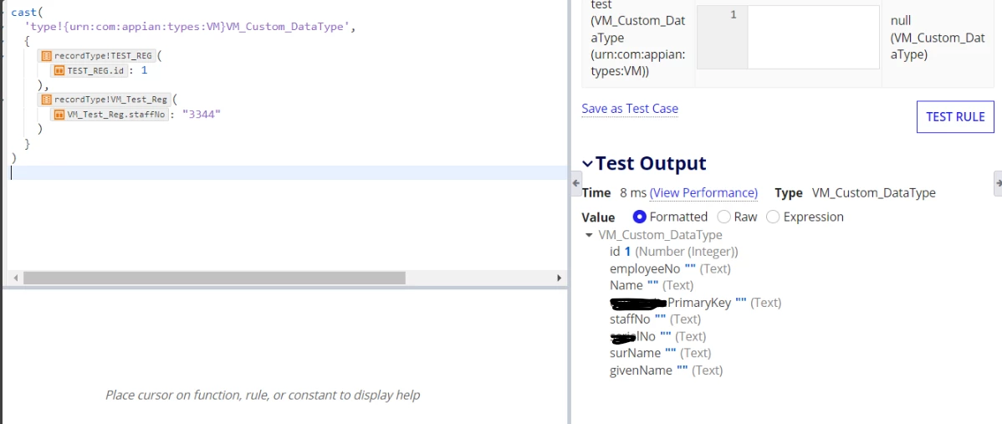Click the line number 1 gutter
This screenshot has height=424, width=1002.
tap(722, 37)
